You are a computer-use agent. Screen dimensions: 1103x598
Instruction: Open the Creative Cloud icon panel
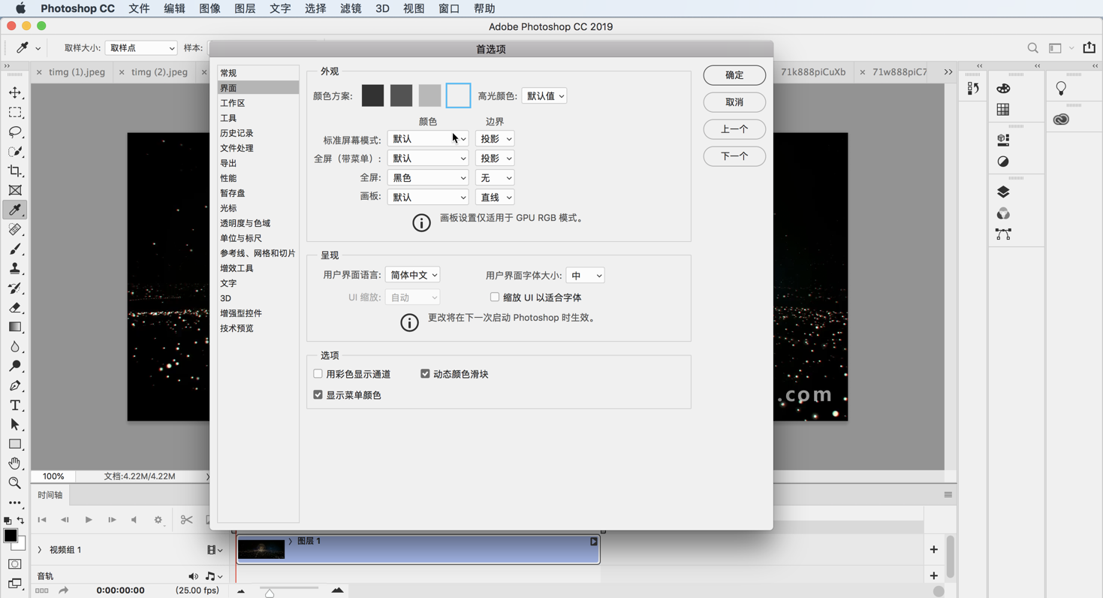(1061, 118)
